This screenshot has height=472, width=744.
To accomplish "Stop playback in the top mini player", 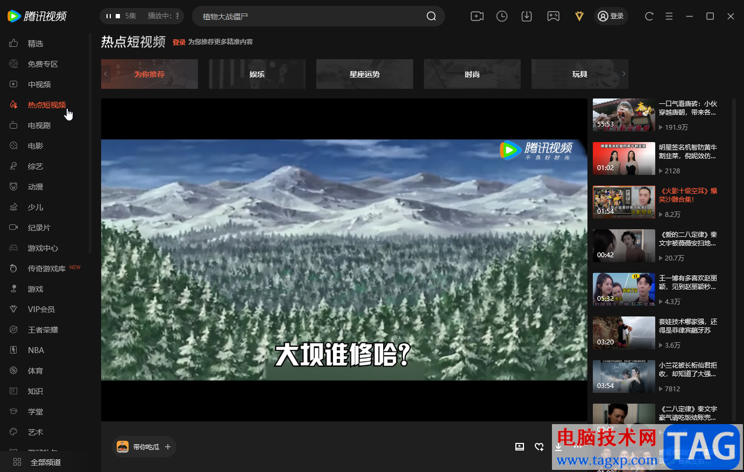I will (118, 16).
